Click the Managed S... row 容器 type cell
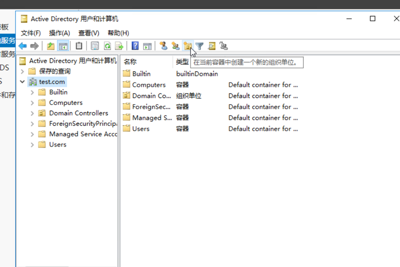This screenshot has width=400, height=267. (x=182, y=118)
